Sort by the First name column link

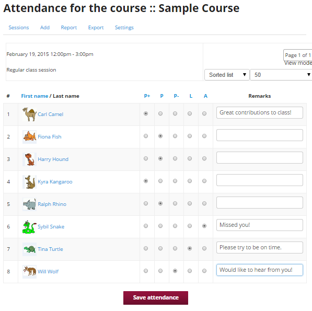point(34,96)
